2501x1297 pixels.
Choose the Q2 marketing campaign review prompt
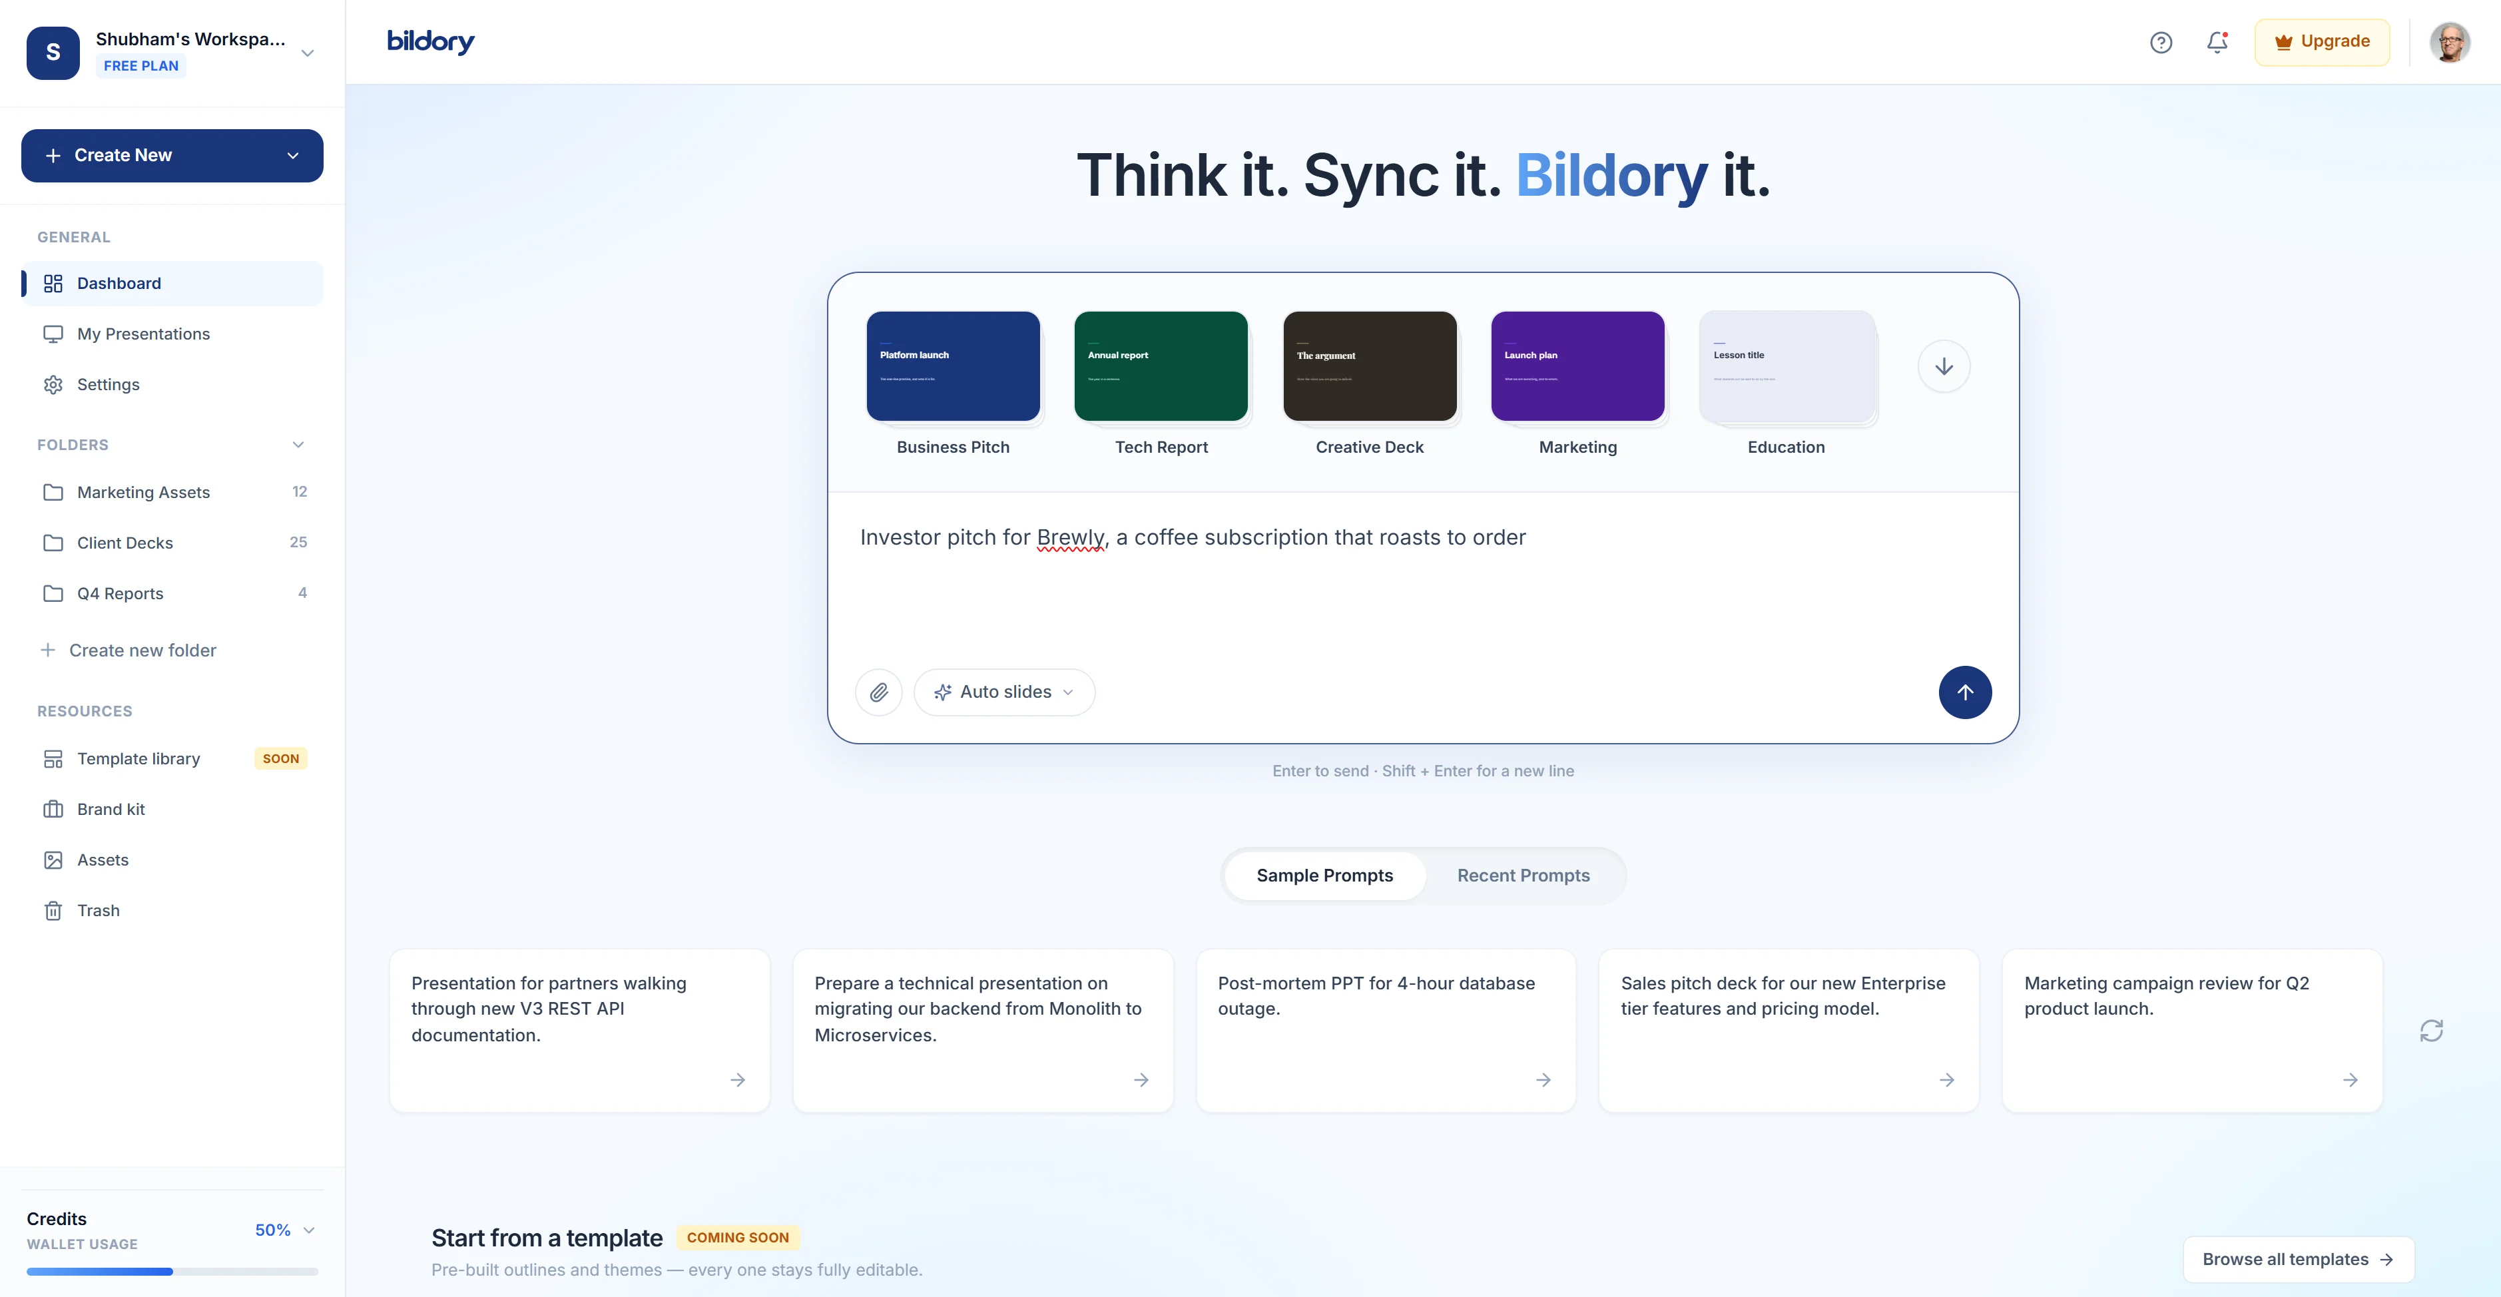click(x=2192, y=1030)
